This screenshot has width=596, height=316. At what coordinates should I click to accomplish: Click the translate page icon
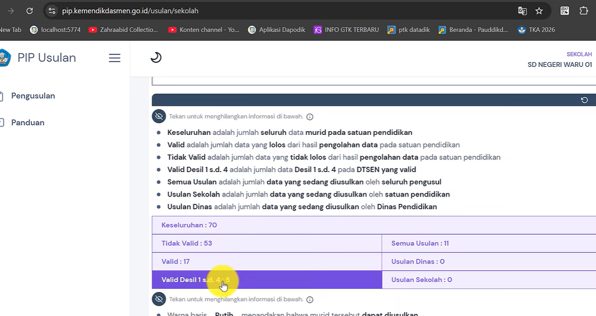tap(522, 11)
